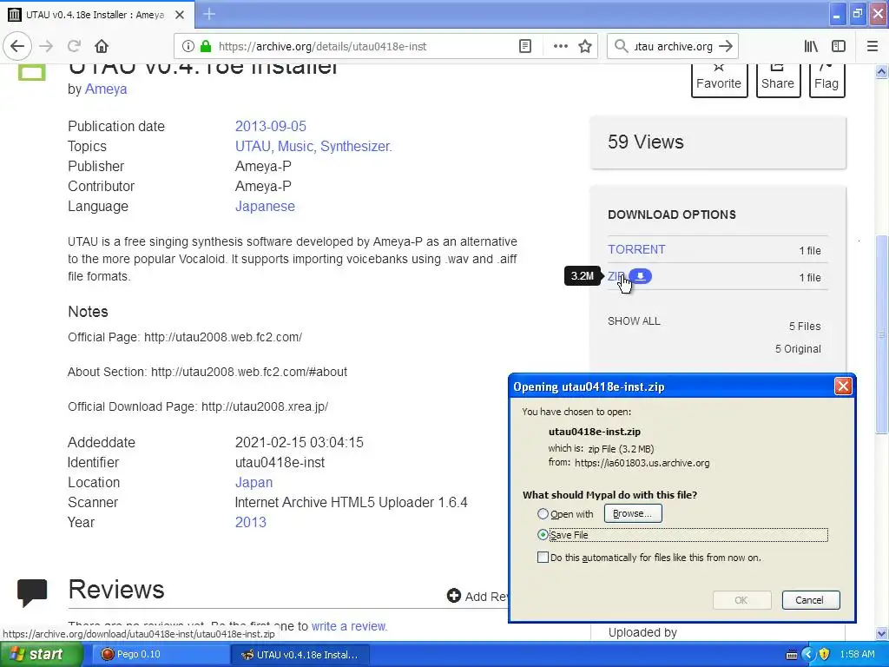Close the UTAU Installer browser tab
The height and width of the screenshot is (667, 889).
(x=180, y=15)
